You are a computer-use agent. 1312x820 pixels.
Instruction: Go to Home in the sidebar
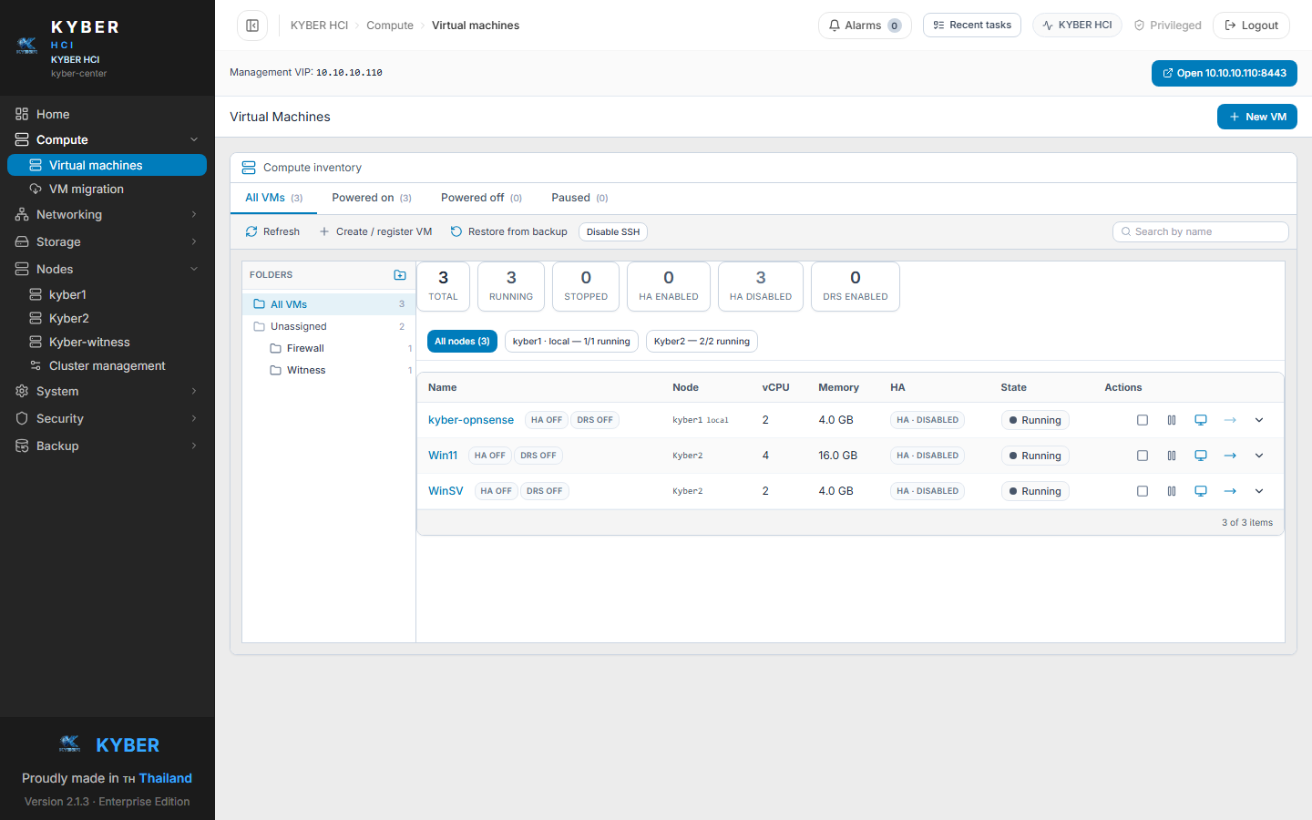[x=108, y=114]
